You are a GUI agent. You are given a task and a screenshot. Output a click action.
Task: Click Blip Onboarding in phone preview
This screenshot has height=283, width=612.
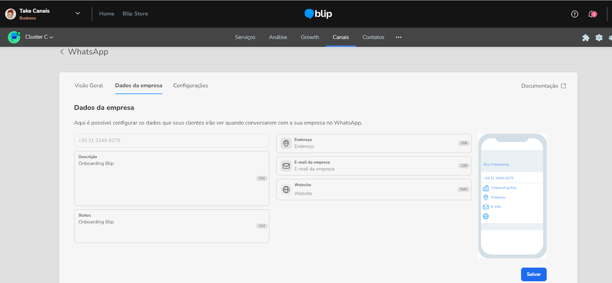tap(496, 165)
